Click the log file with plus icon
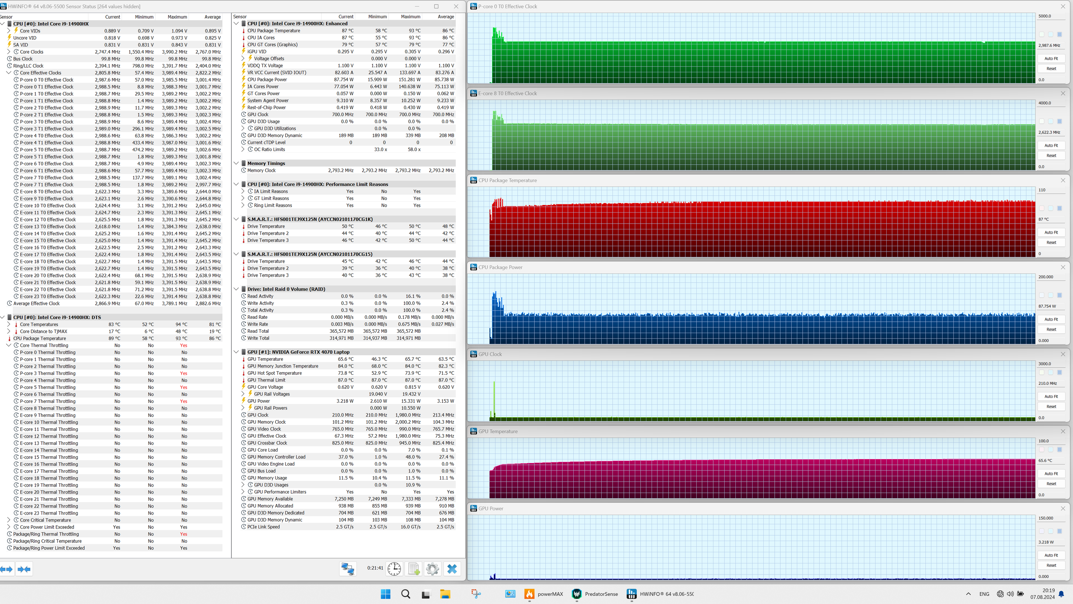 tap(413, 569)
